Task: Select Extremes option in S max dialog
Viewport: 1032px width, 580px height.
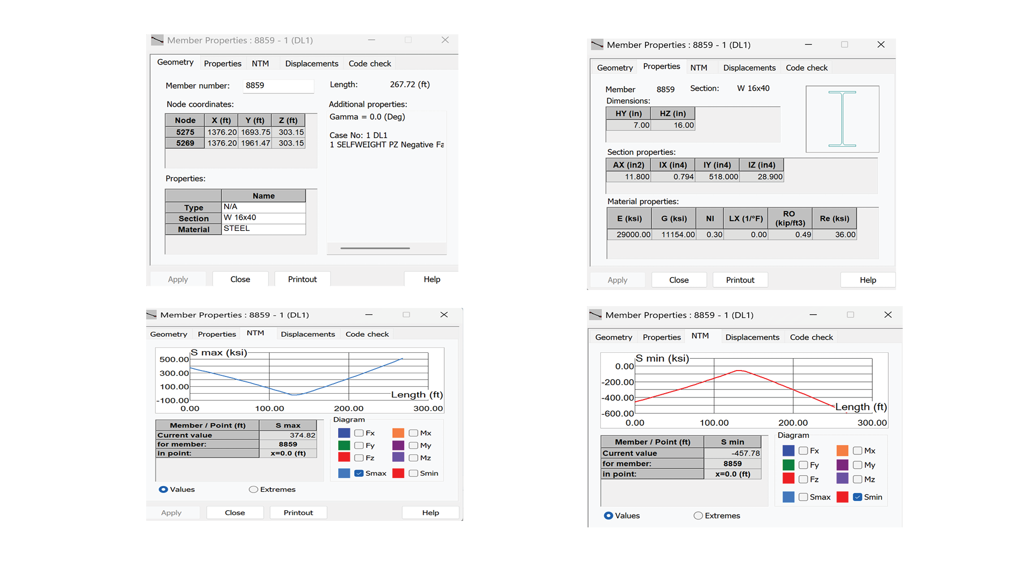Action: tap(253, 489)
